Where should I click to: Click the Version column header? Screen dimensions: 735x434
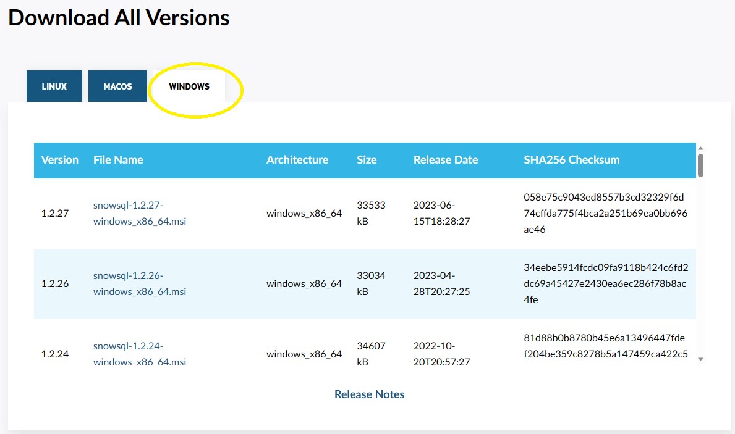59,160
